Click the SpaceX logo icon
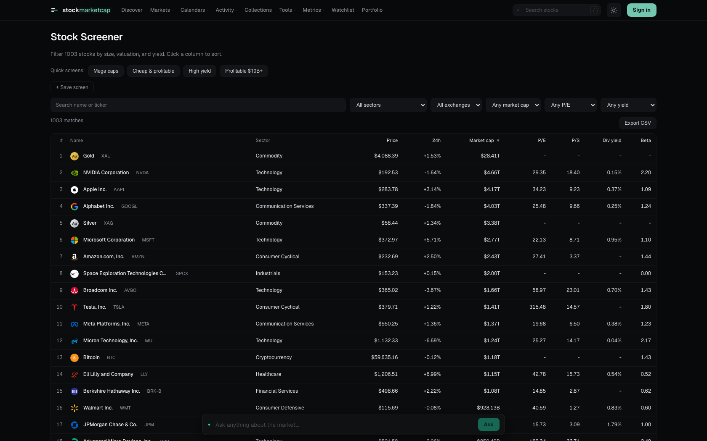 click(x=74, y=274)
